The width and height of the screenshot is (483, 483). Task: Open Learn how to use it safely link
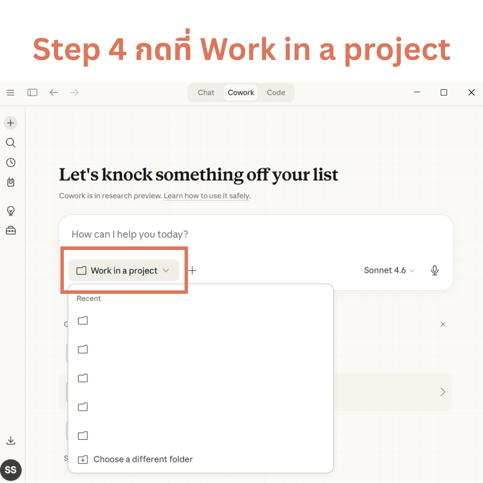(207, 196)
